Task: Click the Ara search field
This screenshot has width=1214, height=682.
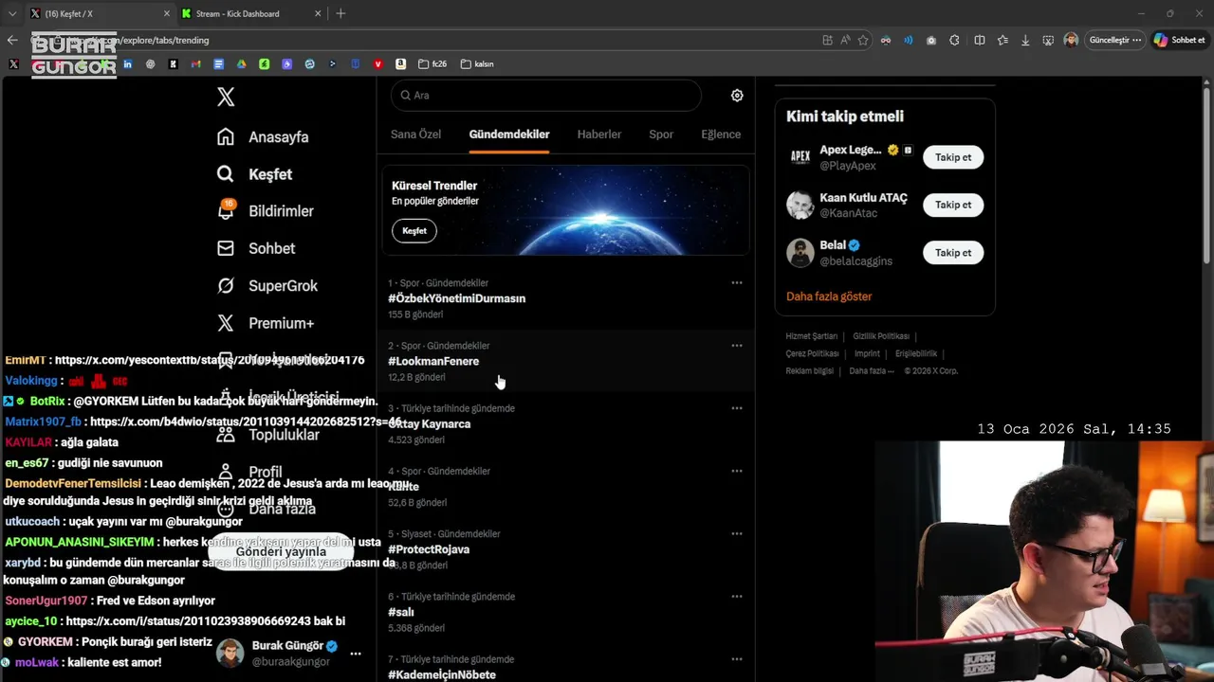Action: click(546, 96)
